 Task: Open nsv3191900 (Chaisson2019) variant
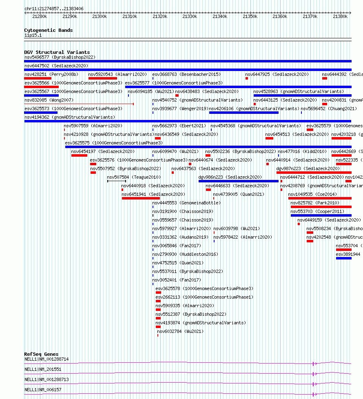point(183,212)
